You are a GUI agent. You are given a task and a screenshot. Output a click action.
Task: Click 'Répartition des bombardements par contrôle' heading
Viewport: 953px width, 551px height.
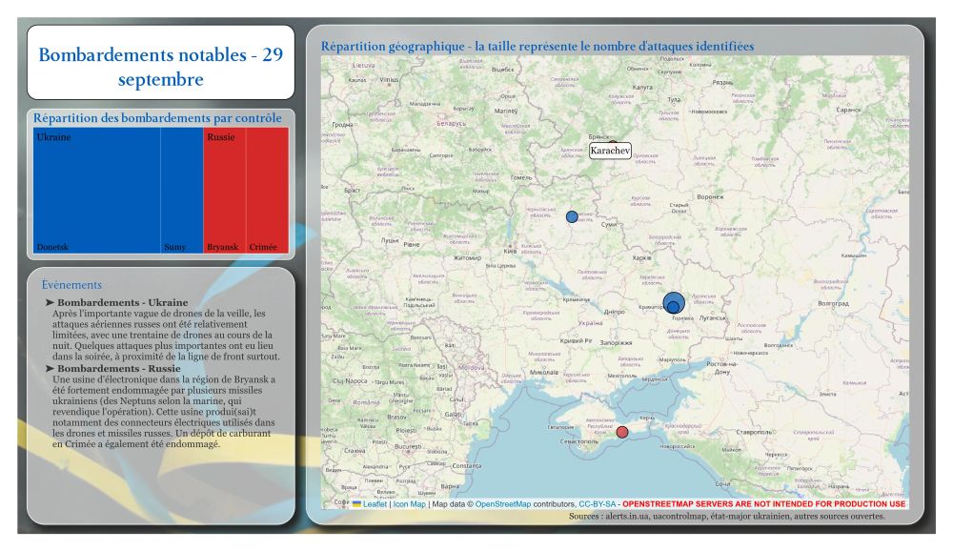click(157, 118)
